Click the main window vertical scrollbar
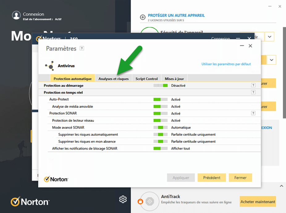Screen dimensions: 286x213 (x=284, y=73)
